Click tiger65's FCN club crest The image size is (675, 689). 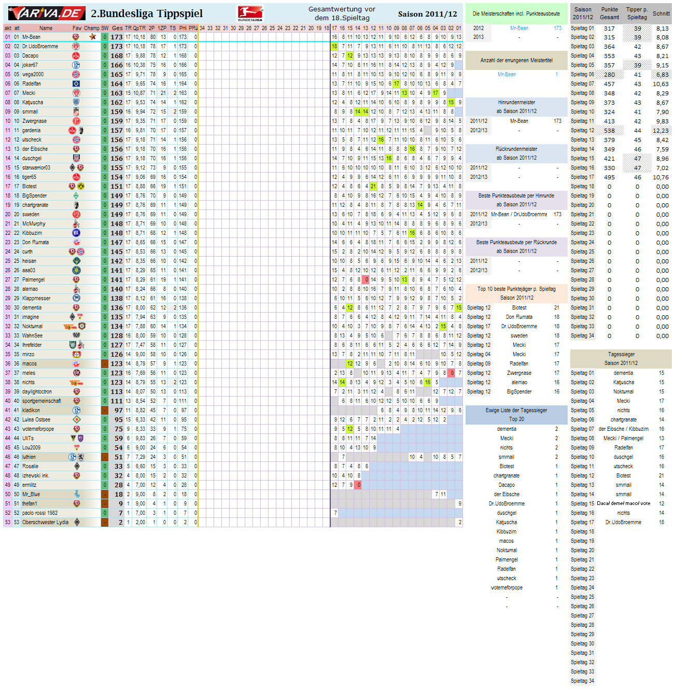(76, 177)
